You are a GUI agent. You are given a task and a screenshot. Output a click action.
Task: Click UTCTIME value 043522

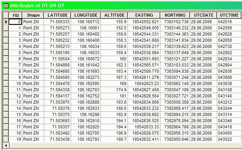click(x=225, y=139)
